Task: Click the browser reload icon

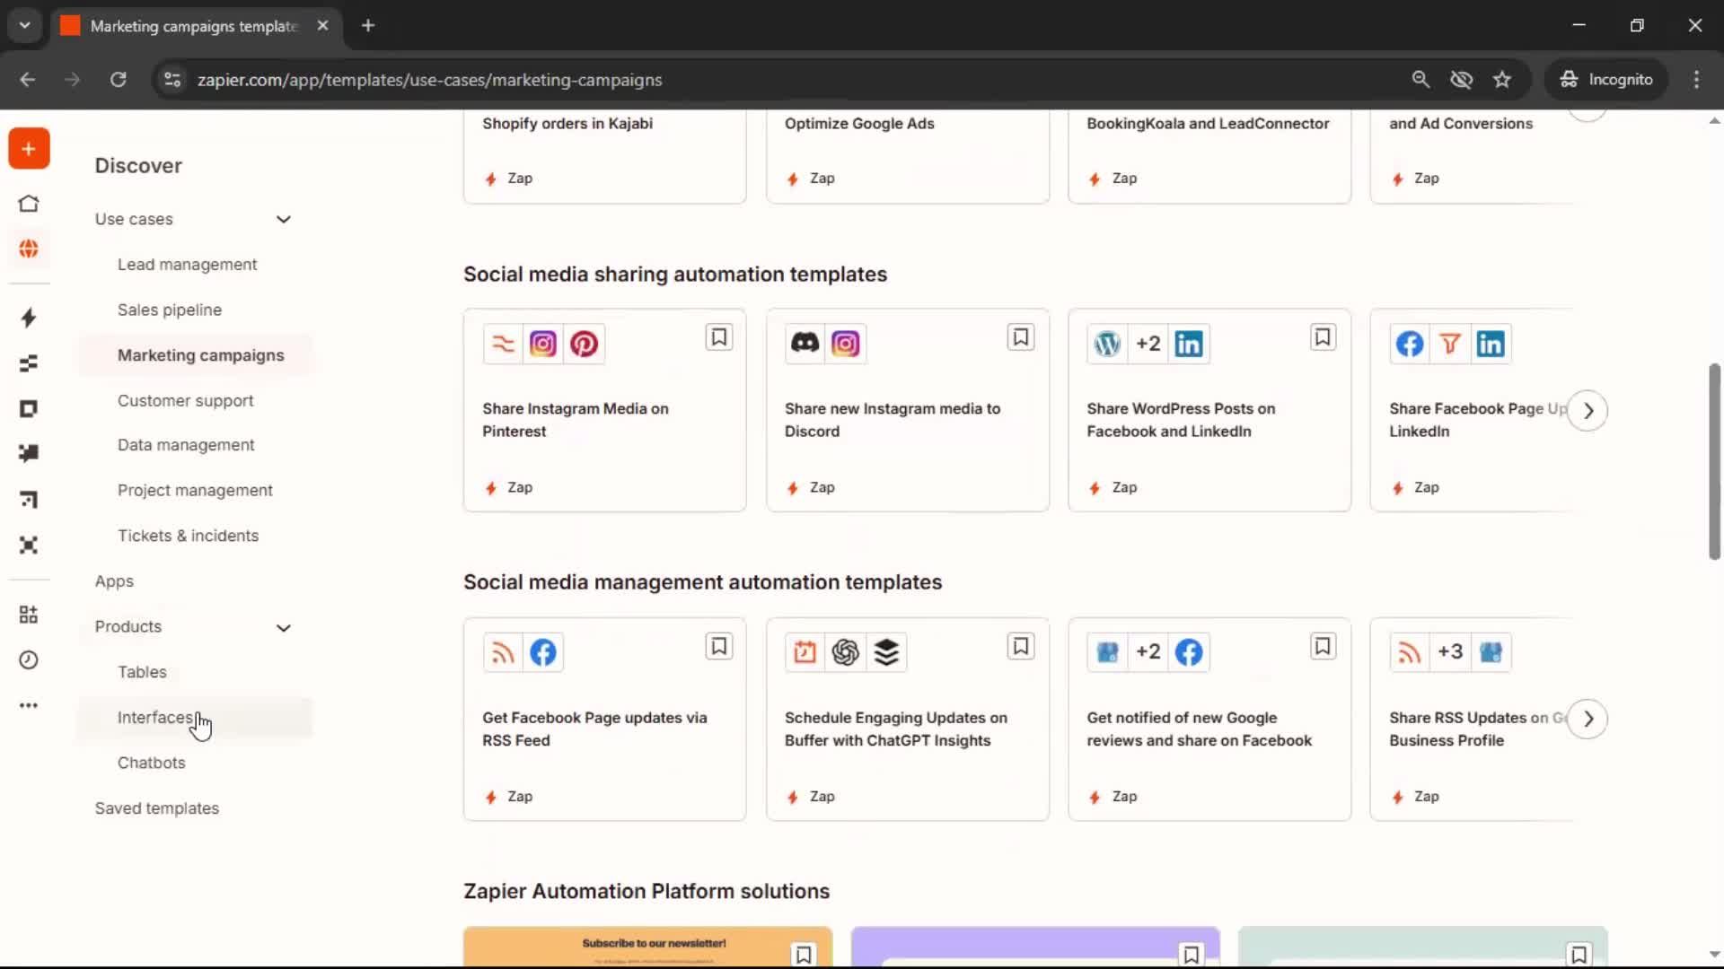Action: [x=119, y=80]
